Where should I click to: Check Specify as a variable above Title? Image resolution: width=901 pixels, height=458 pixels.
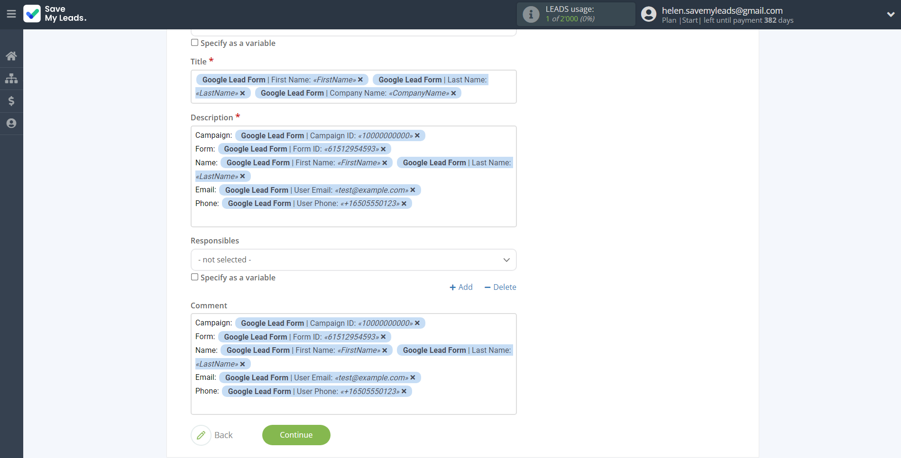click(194, 43)
